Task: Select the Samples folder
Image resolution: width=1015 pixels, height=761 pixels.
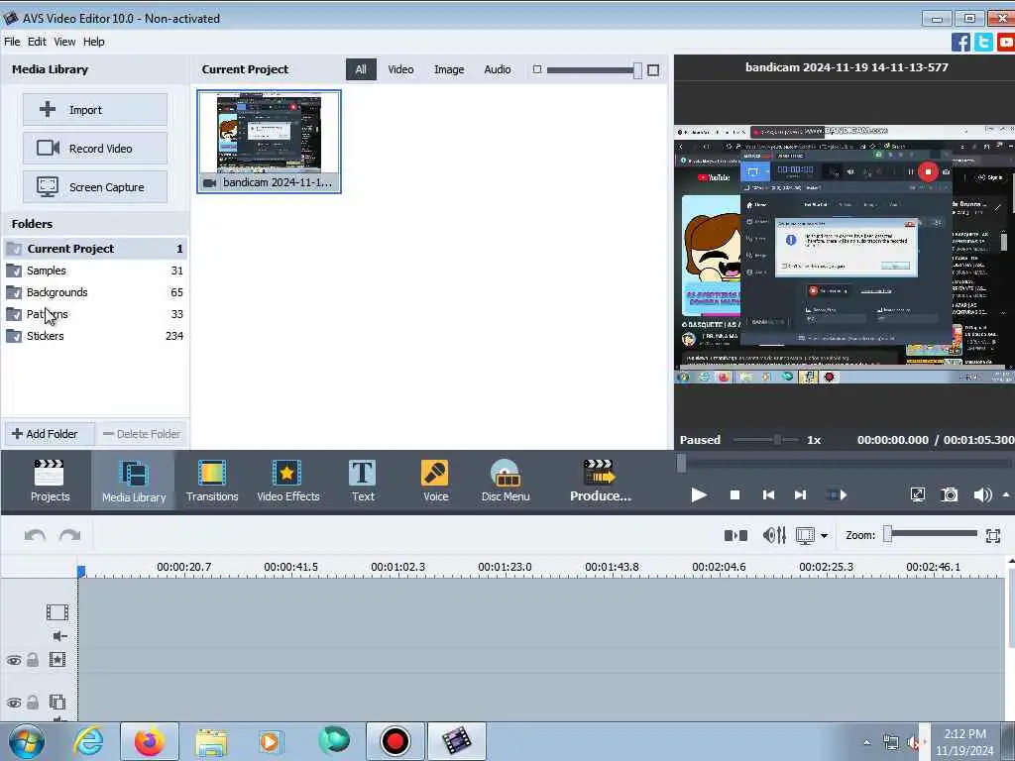Action: (95, 271)
